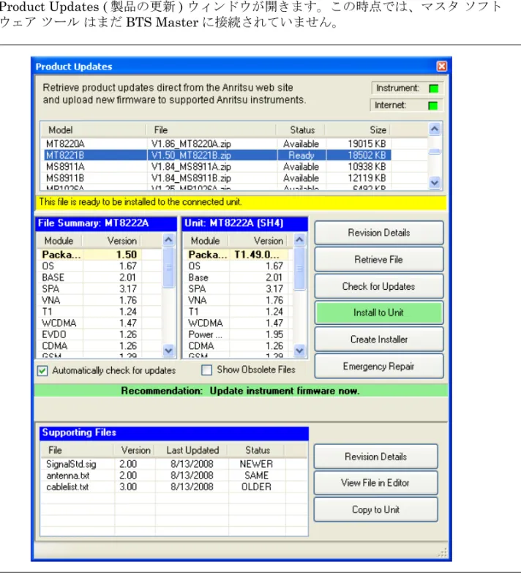Screen dimensions: 521x573
Task: Click Unit module list scroll-up arrow
Action: pyautogui.click(x=299, y=240)
